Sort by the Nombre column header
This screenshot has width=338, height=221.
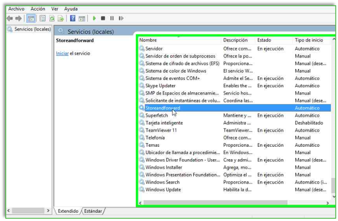(x=148, y=40)
